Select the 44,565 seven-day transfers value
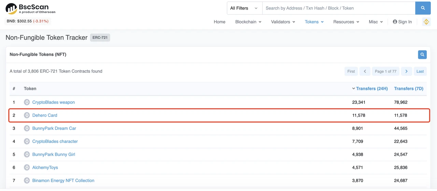Screen dimensions: 437x191 click(401, 128)
